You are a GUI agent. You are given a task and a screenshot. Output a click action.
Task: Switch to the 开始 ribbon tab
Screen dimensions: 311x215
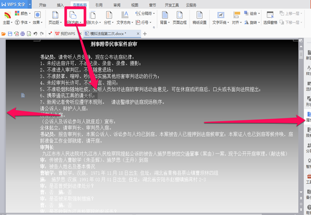(43, 5)
